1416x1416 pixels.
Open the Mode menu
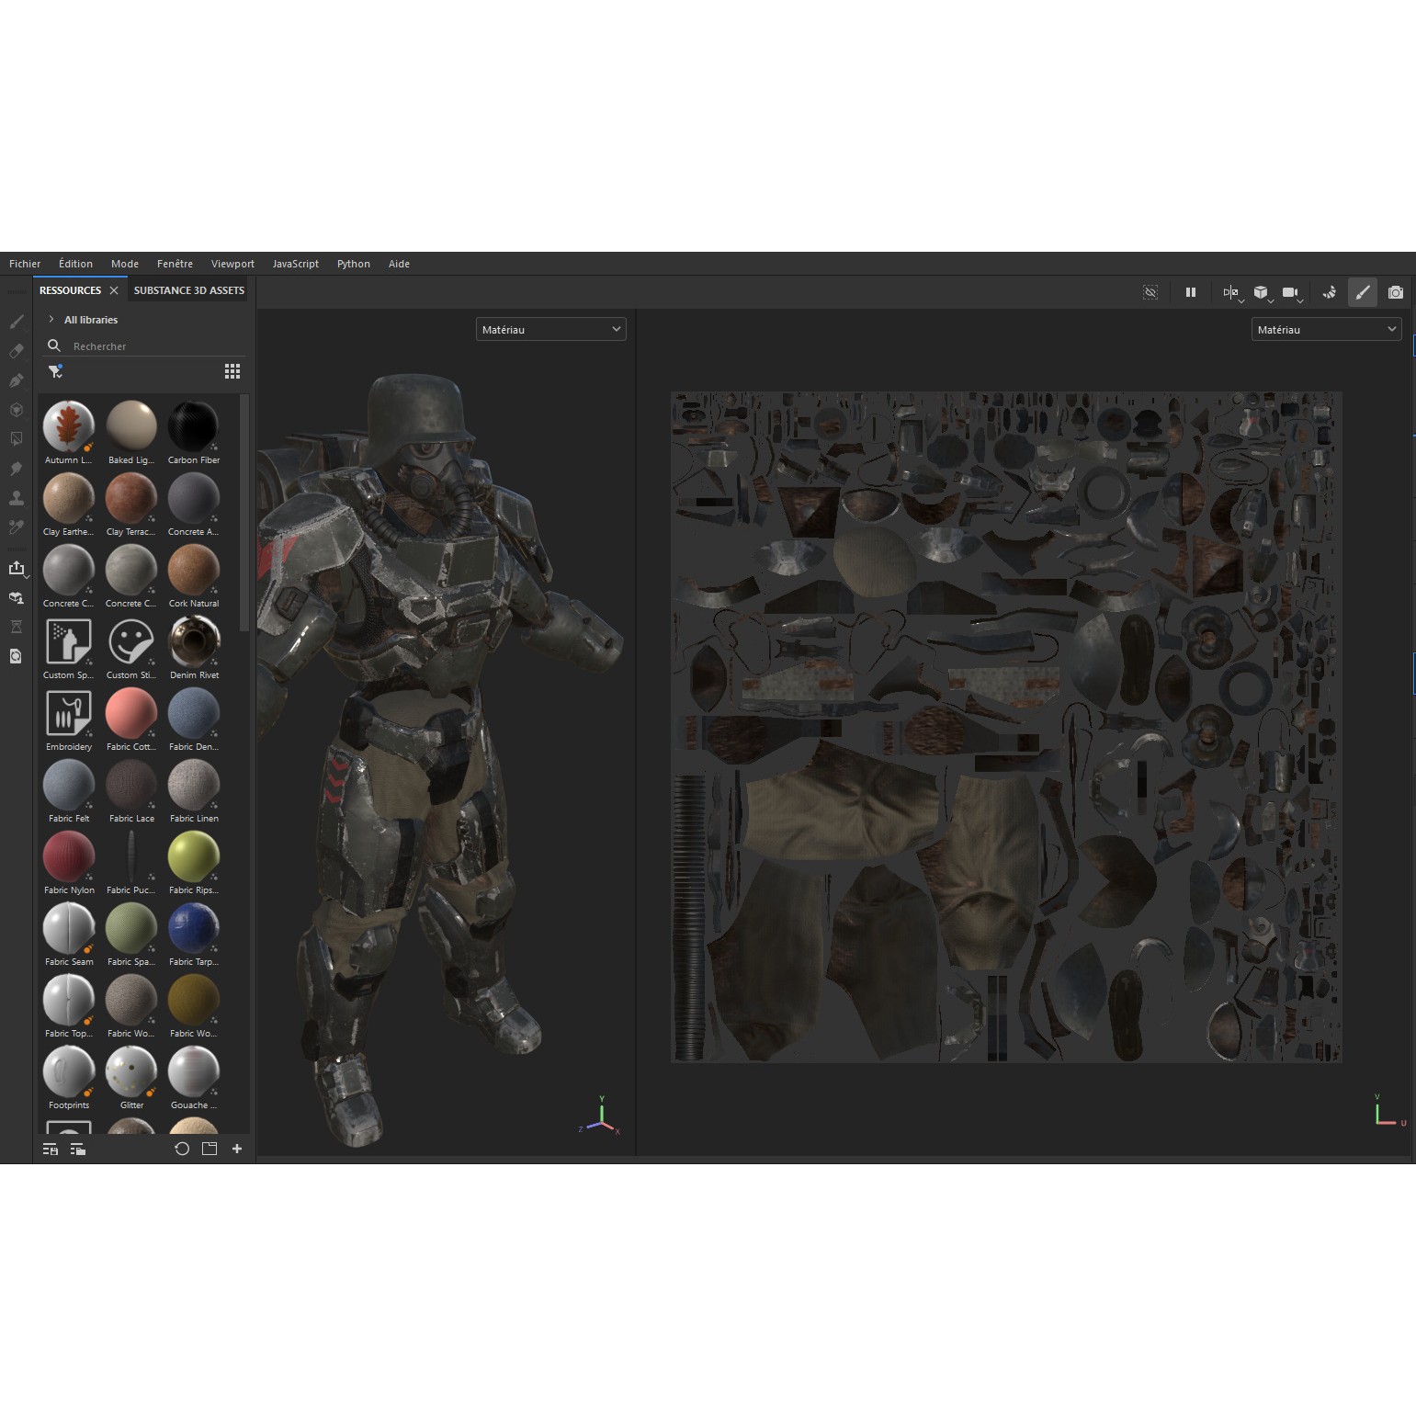click(125, 264)
